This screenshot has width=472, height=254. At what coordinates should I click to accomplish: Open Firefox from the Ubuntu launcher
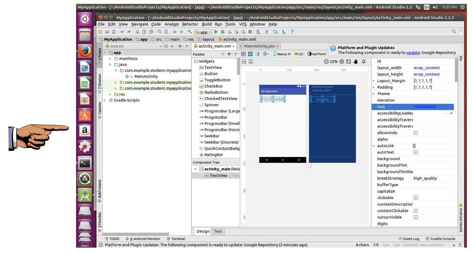tap(85, 51)
